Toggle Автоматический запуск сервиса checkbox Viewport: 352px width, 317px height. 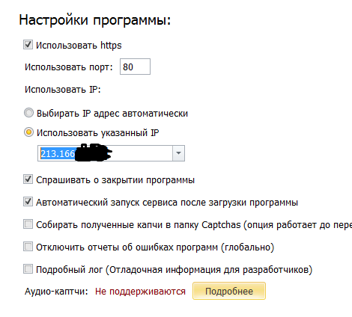point(28,202)
